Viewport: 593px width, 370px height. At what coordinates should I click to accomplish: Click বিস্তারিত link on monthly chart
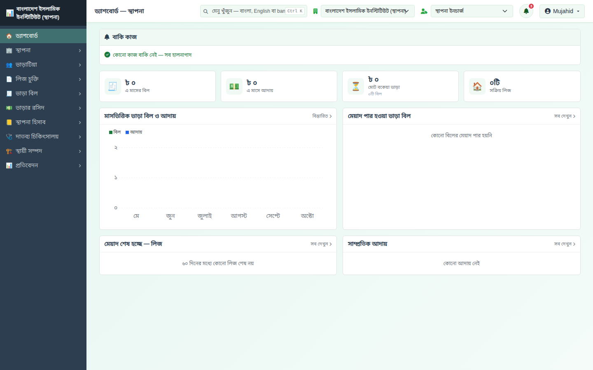pos(322,116)
